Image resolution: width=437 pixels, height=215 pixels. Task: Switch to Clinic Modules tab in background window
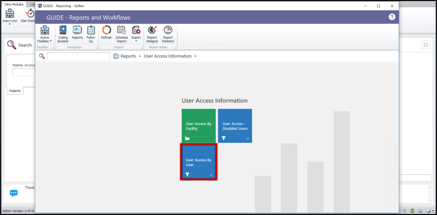click(x=14, y=4)
